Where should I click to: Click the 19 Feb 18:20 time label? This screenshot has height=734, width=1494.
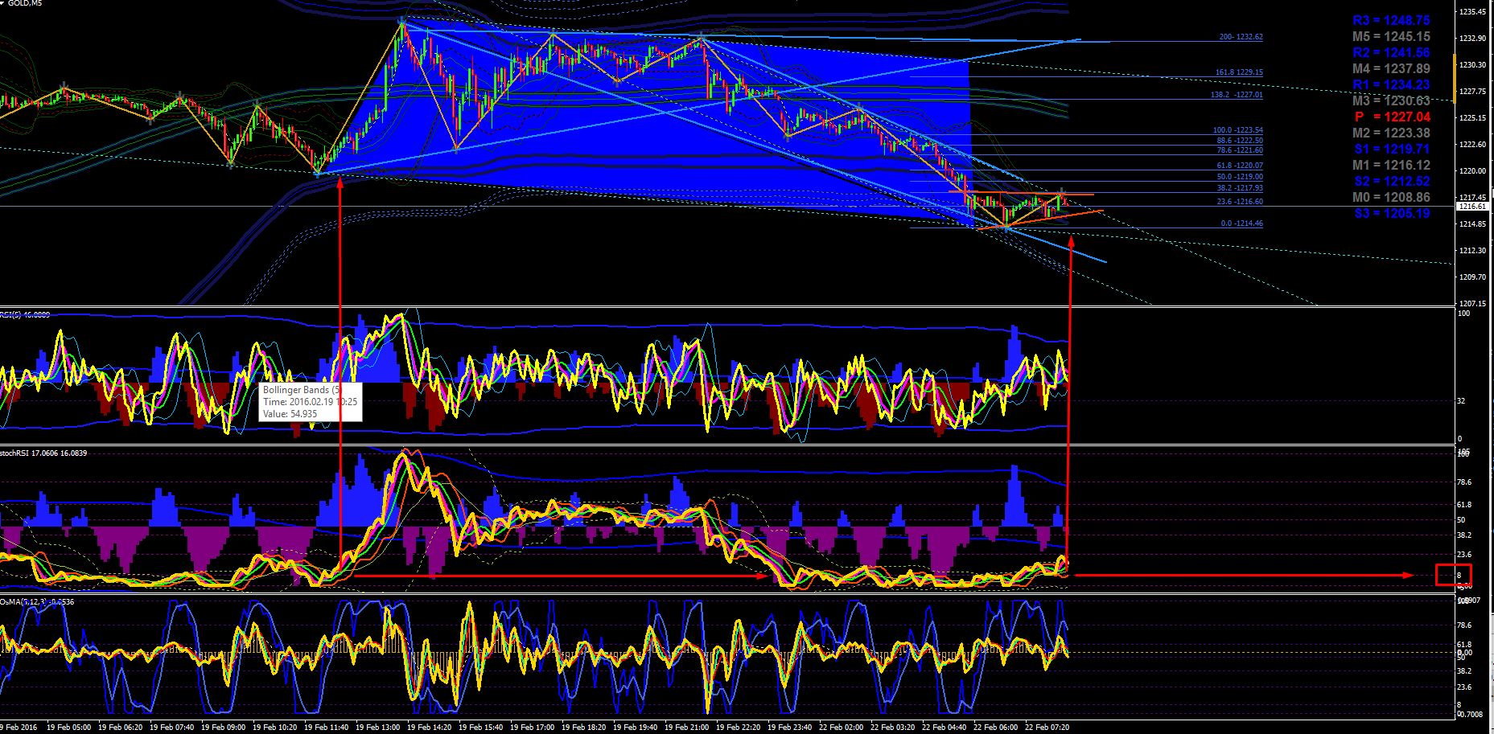coord(583,728)
